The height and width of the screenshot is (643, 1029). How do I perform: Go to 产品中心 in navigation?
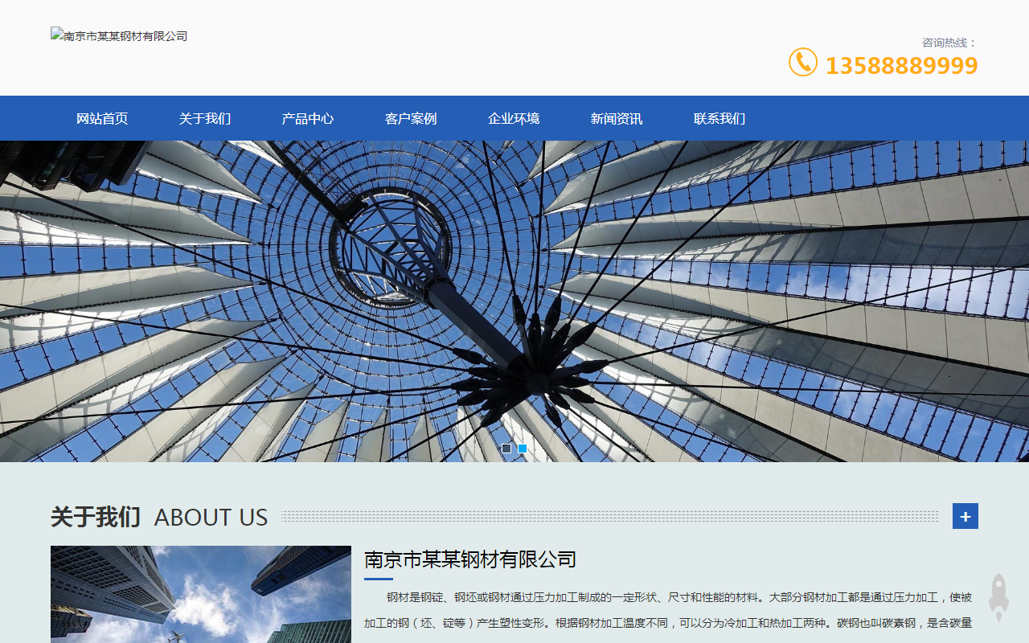pos(308,118)
